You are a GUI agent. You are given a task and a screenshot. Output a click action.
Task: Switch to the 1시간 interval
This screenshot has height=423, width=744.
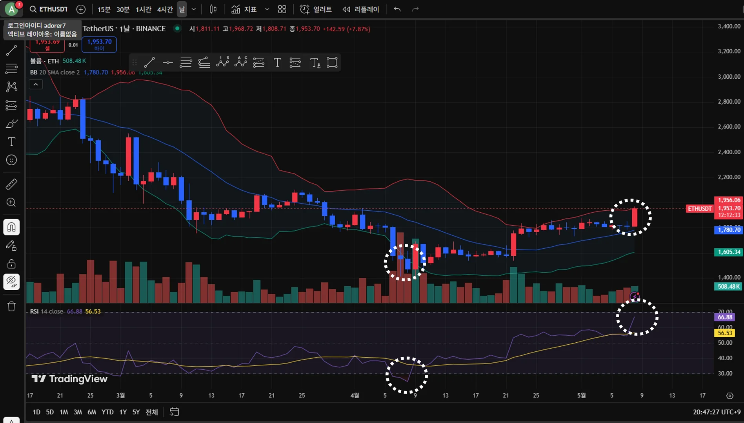click(144, 9)
